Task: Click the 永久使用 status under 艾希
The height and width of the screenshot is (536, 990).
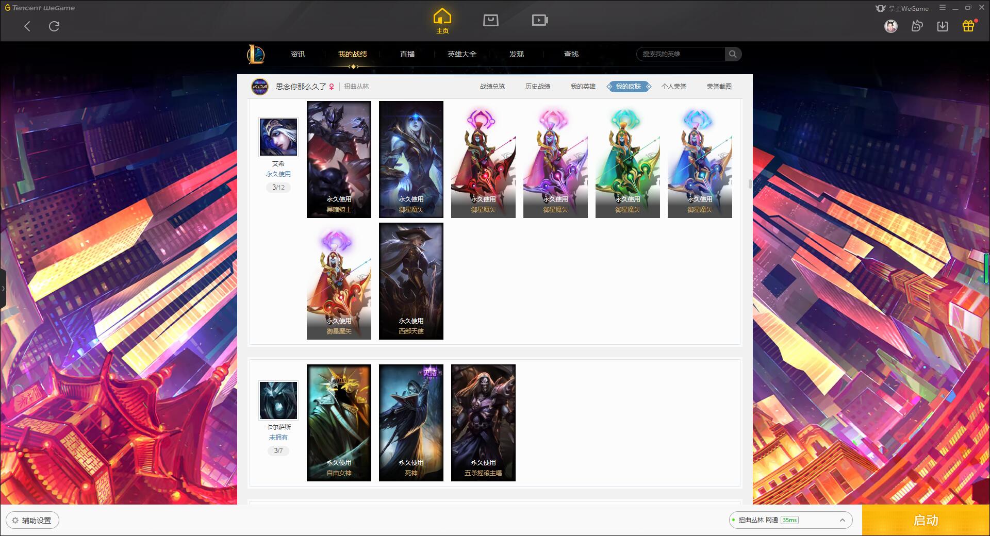Action: click(278, 174)
